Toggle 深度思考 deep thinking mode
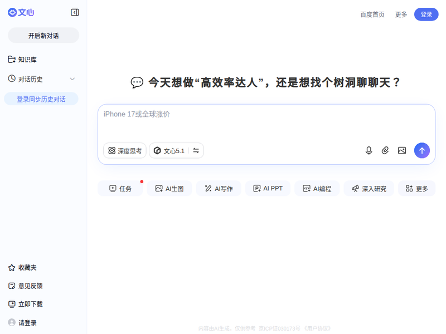Image resolution: width=446 pixels, height=334 pixels. coord(125,150)
